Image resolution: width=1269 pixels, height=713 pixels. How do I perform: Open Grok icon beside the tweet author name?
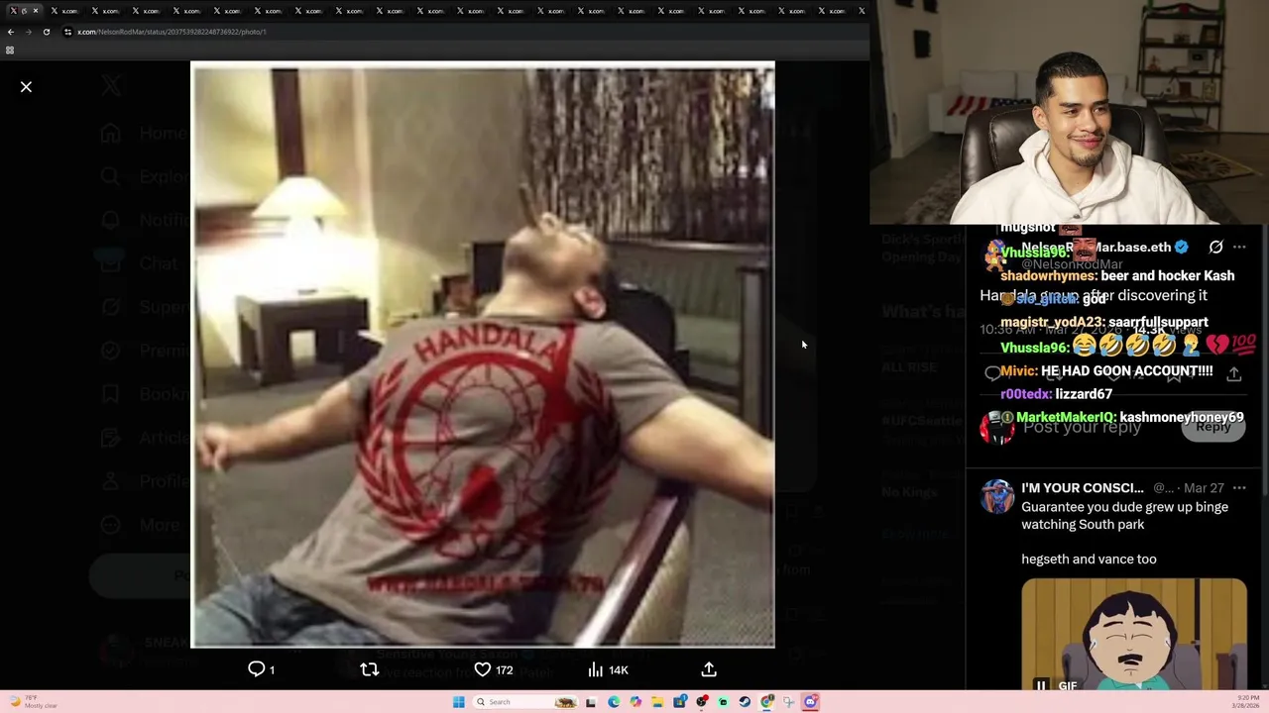(1215, 247)
